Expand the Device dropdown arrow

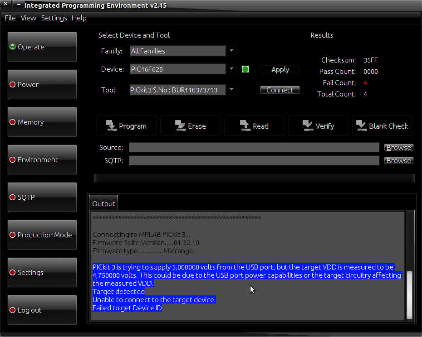(x=231, y=69)
